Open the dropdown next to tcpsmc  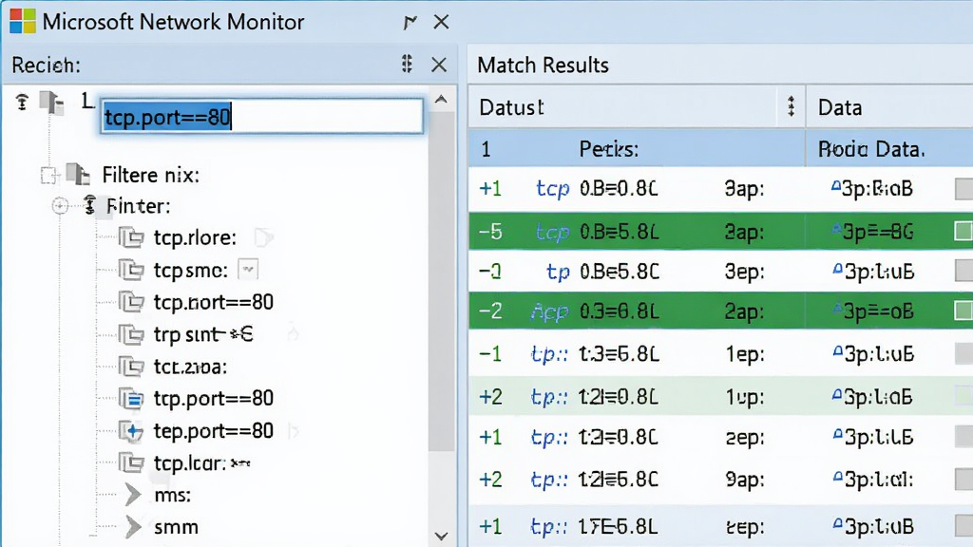248,270
